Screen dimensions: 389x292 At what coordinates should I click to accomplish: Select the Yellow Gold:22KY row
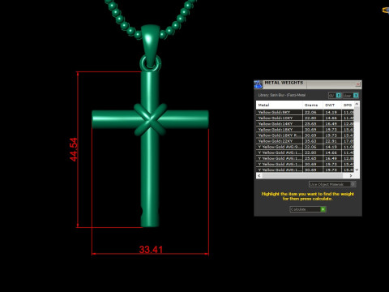305,141
